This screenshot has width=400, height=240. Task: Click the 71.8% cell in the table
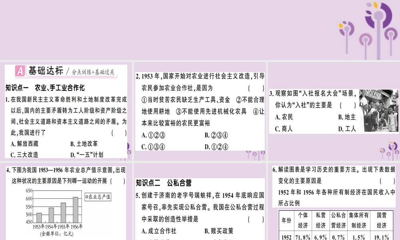coord(303,236)
